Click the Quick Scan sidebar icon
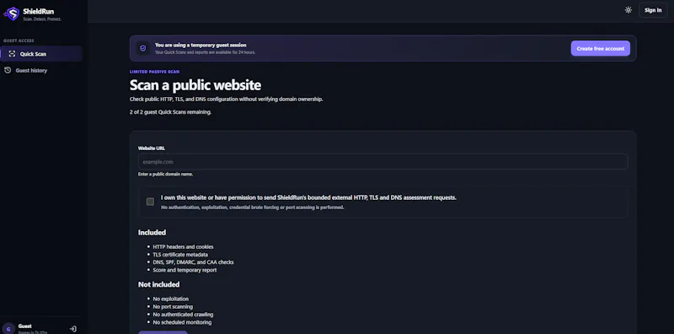Image resolution: width=674 pixels, height=334 pixels. pos(12,54)
